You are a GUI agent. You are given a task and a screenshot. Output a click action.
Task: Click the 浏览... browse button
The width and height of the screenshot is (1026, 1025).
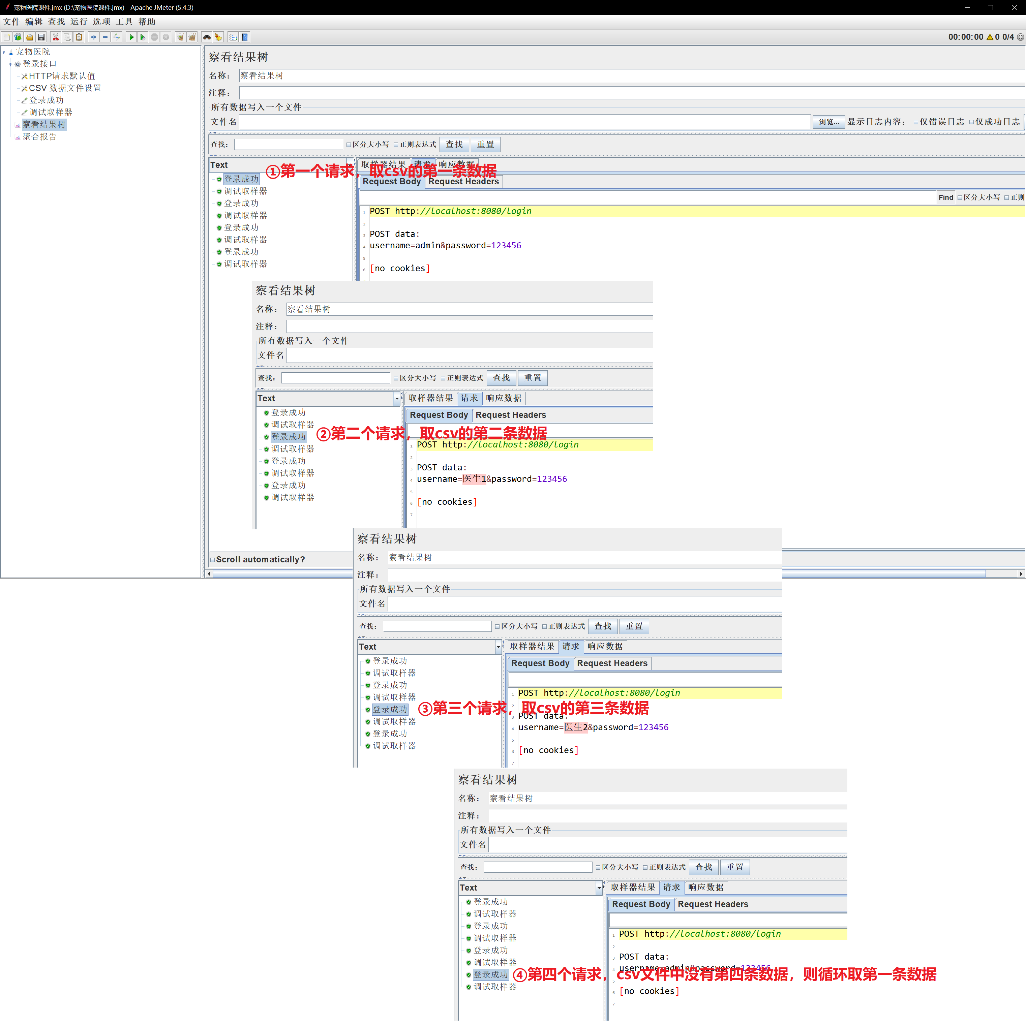tap(828, 122)
